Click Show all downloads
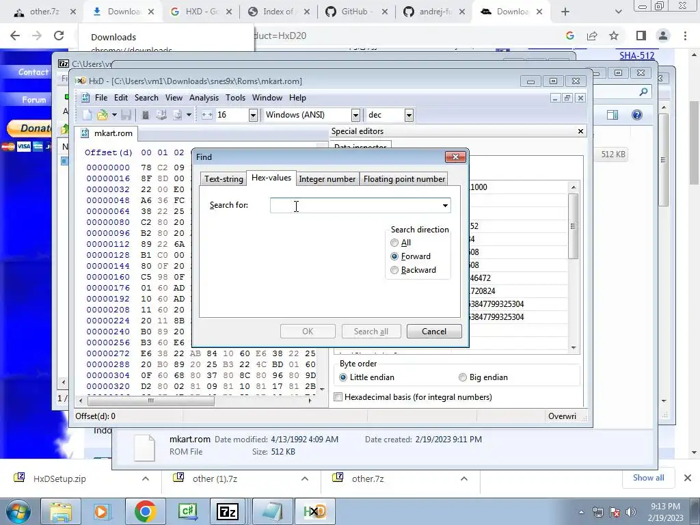Image resolution: width=700 pixels, height=525 pixels. [x=648, y=478]
